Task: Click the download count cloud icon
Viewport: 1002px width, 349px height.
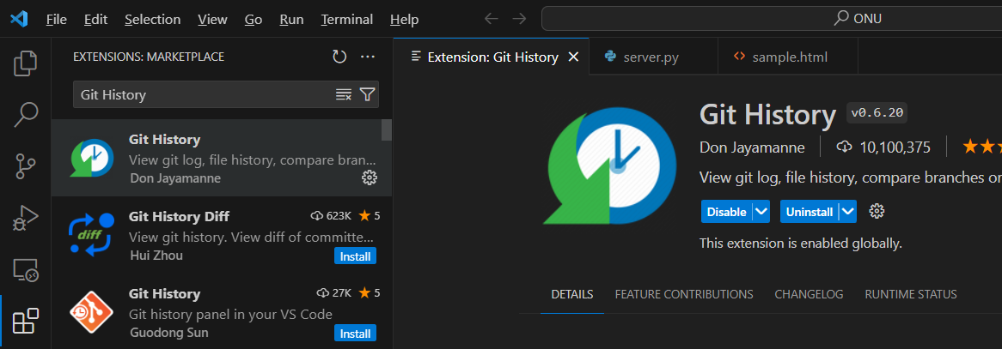Action: [844, 147]
